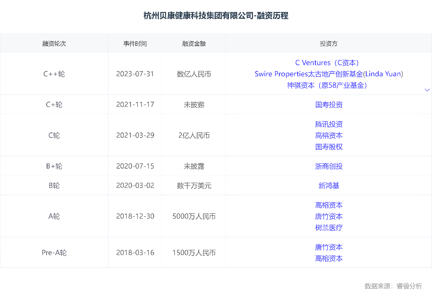This screenshot has width=432, height=304.
Task: Click the 事件时间 column header
Action: pos(135,44)
